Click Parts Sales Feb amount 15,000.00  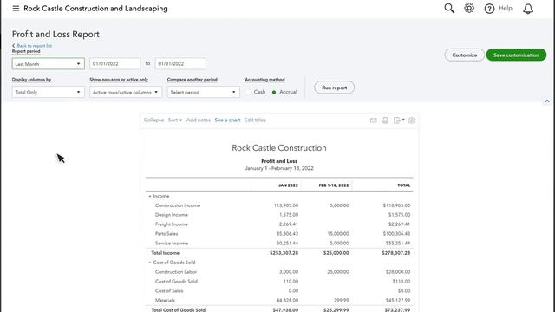337,233
